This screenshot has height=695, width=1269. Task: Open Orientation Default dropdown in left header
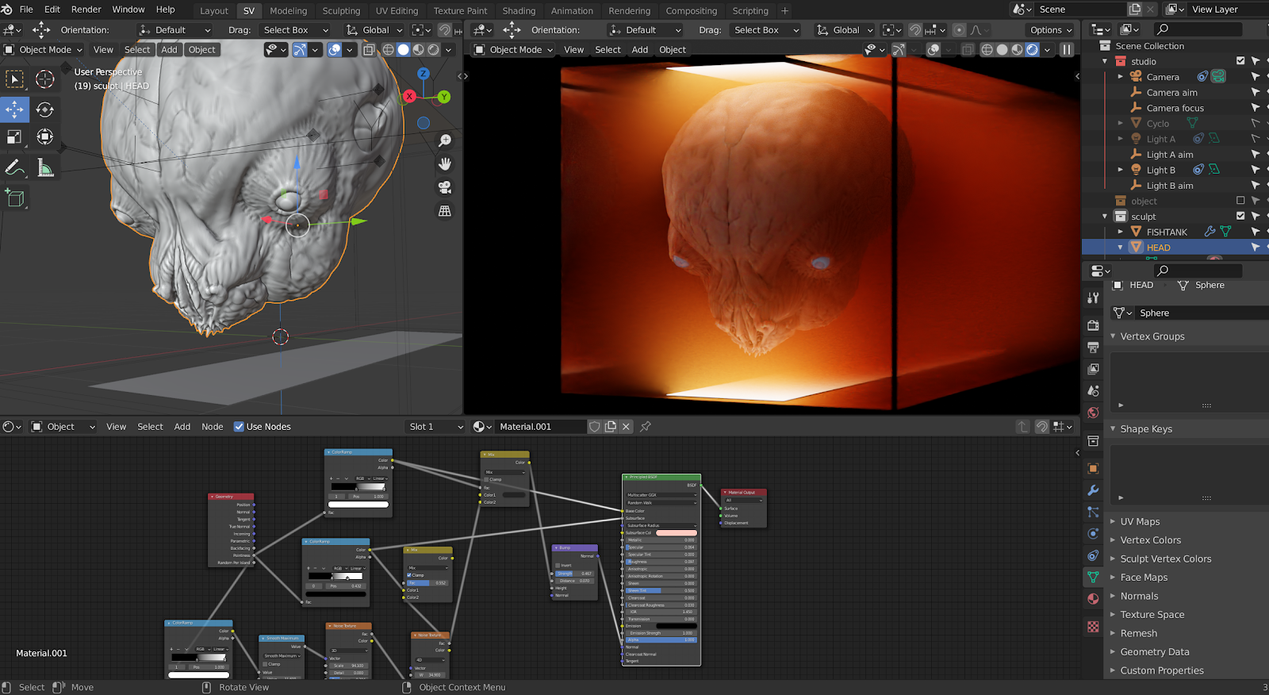click(x=174, y=30)
